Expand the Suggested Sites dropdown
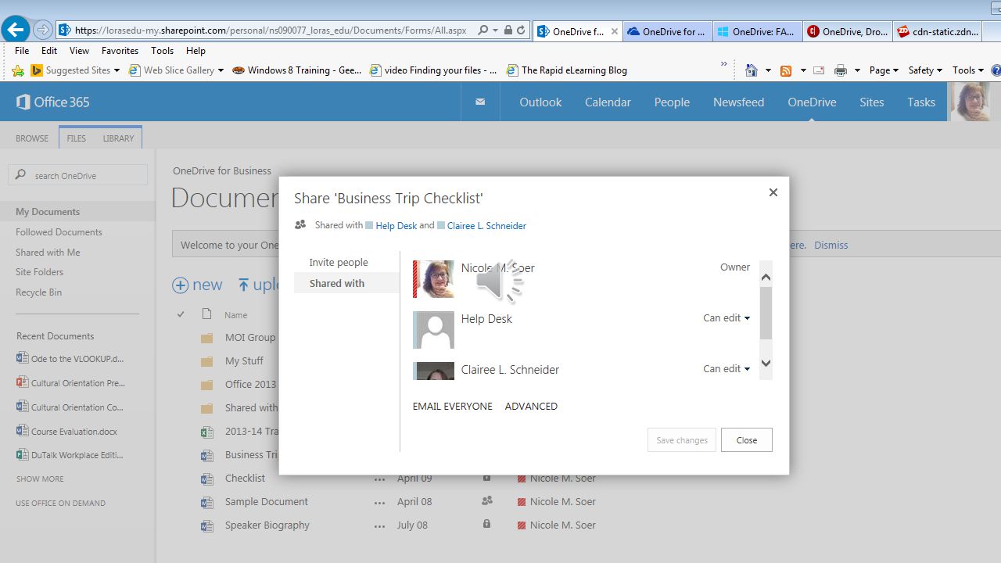 click(x=117, y=70)
